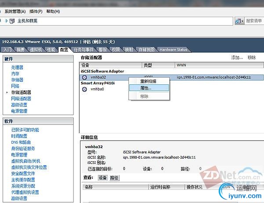Open 已获许可的功能 settings
The image size is (264, 203).
25,130
